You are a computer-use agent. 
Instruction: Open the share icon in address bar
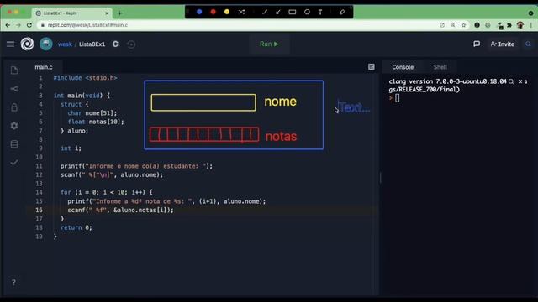click(x=442, y=25)
